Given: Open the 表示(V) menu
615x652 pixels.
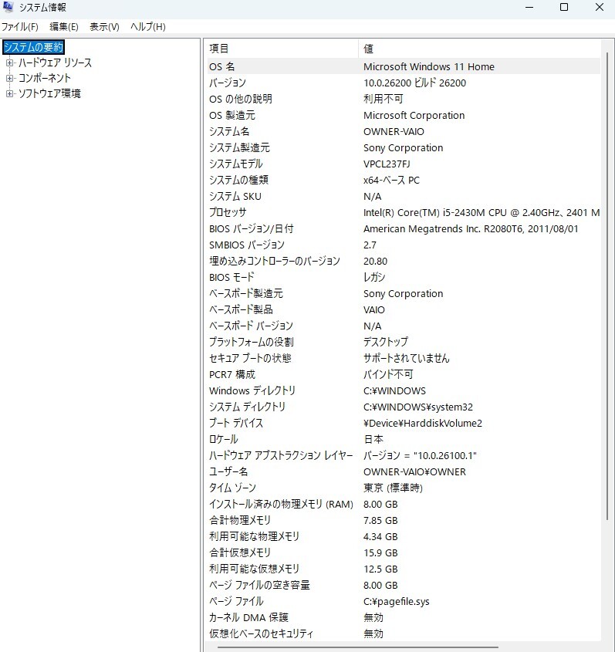Looking at the screenshot, I should coord(104,27).
